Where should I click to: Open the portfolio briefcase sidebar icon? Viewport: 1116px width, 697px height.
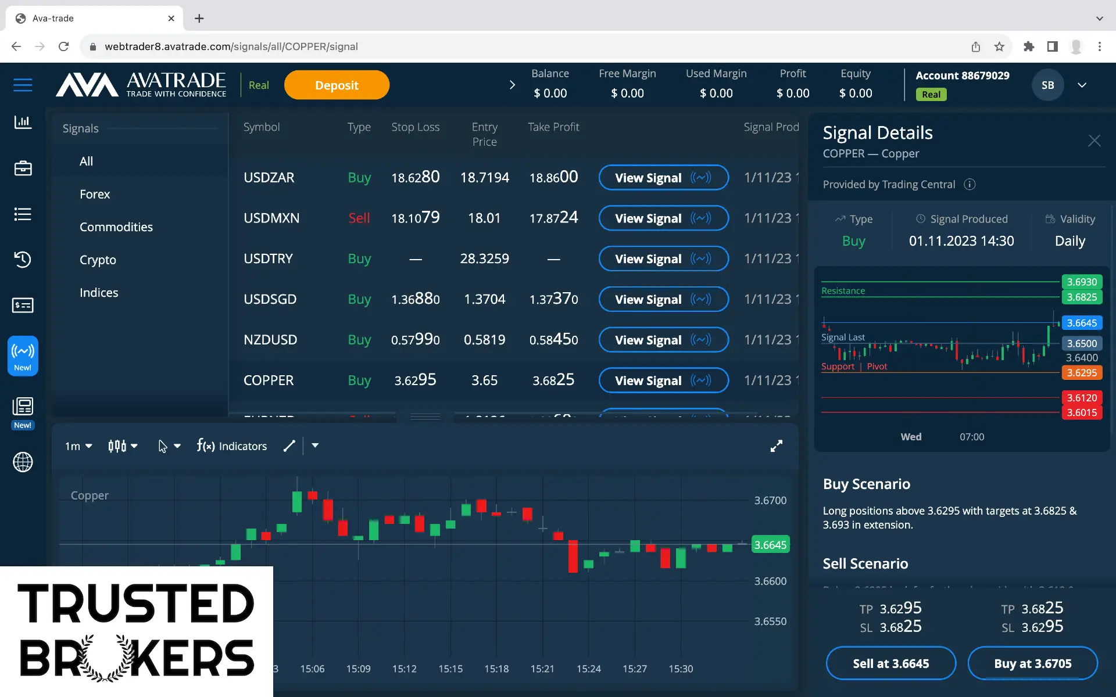click(23, 168)
